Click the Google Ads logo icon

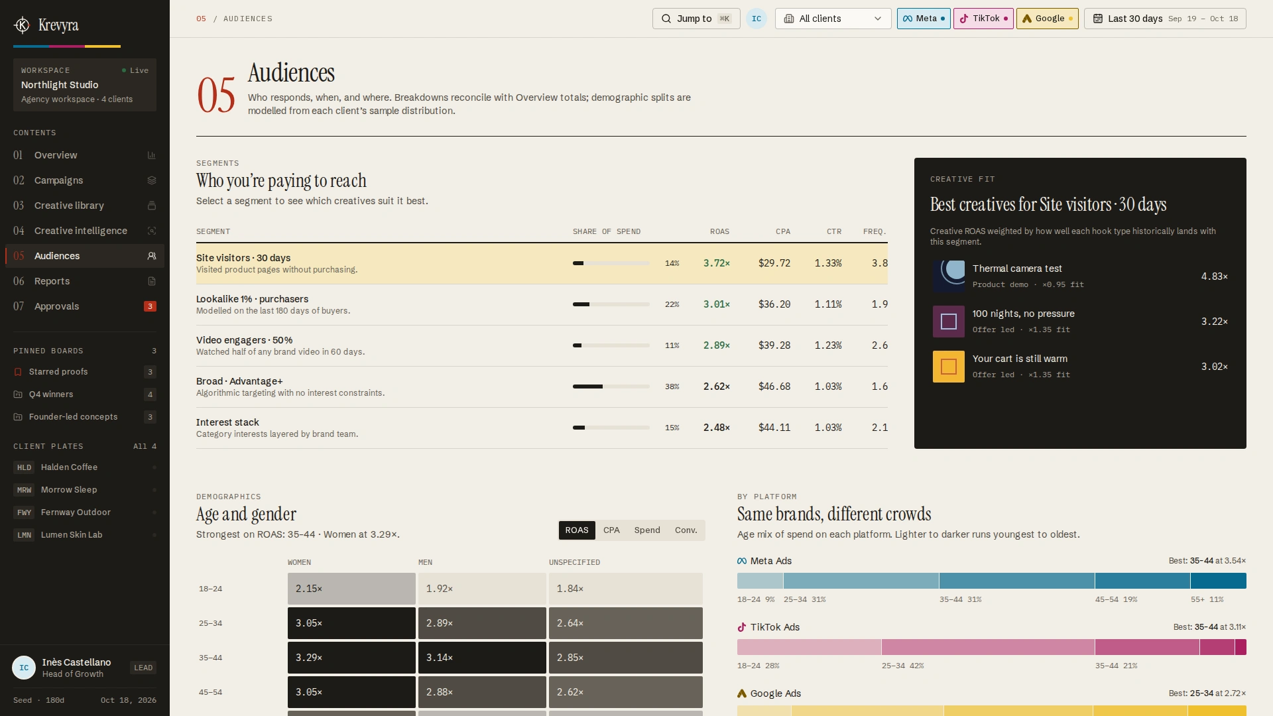click(742, 693)
